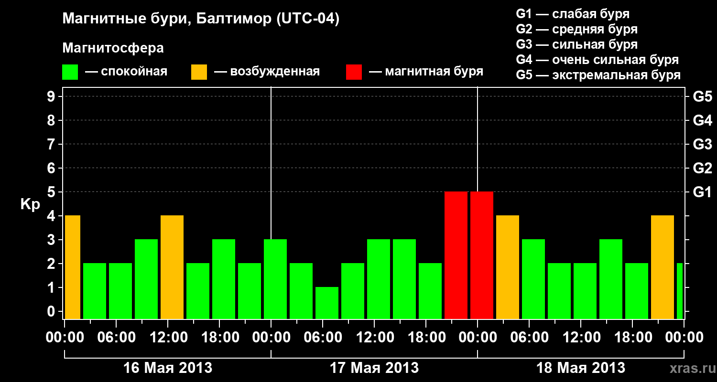Image resolution: width=717 pixels, height=382 pixels.
Task: Select the chart title 'Магнитные бури, Балтимор (UTC-04)'
Action: point(201,19)
